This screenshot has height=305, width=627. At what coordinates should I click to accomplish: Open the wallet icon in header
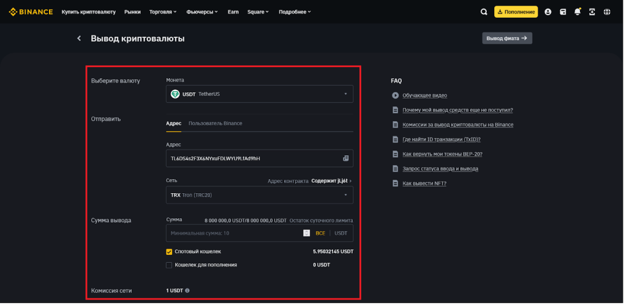pos(563,12)
